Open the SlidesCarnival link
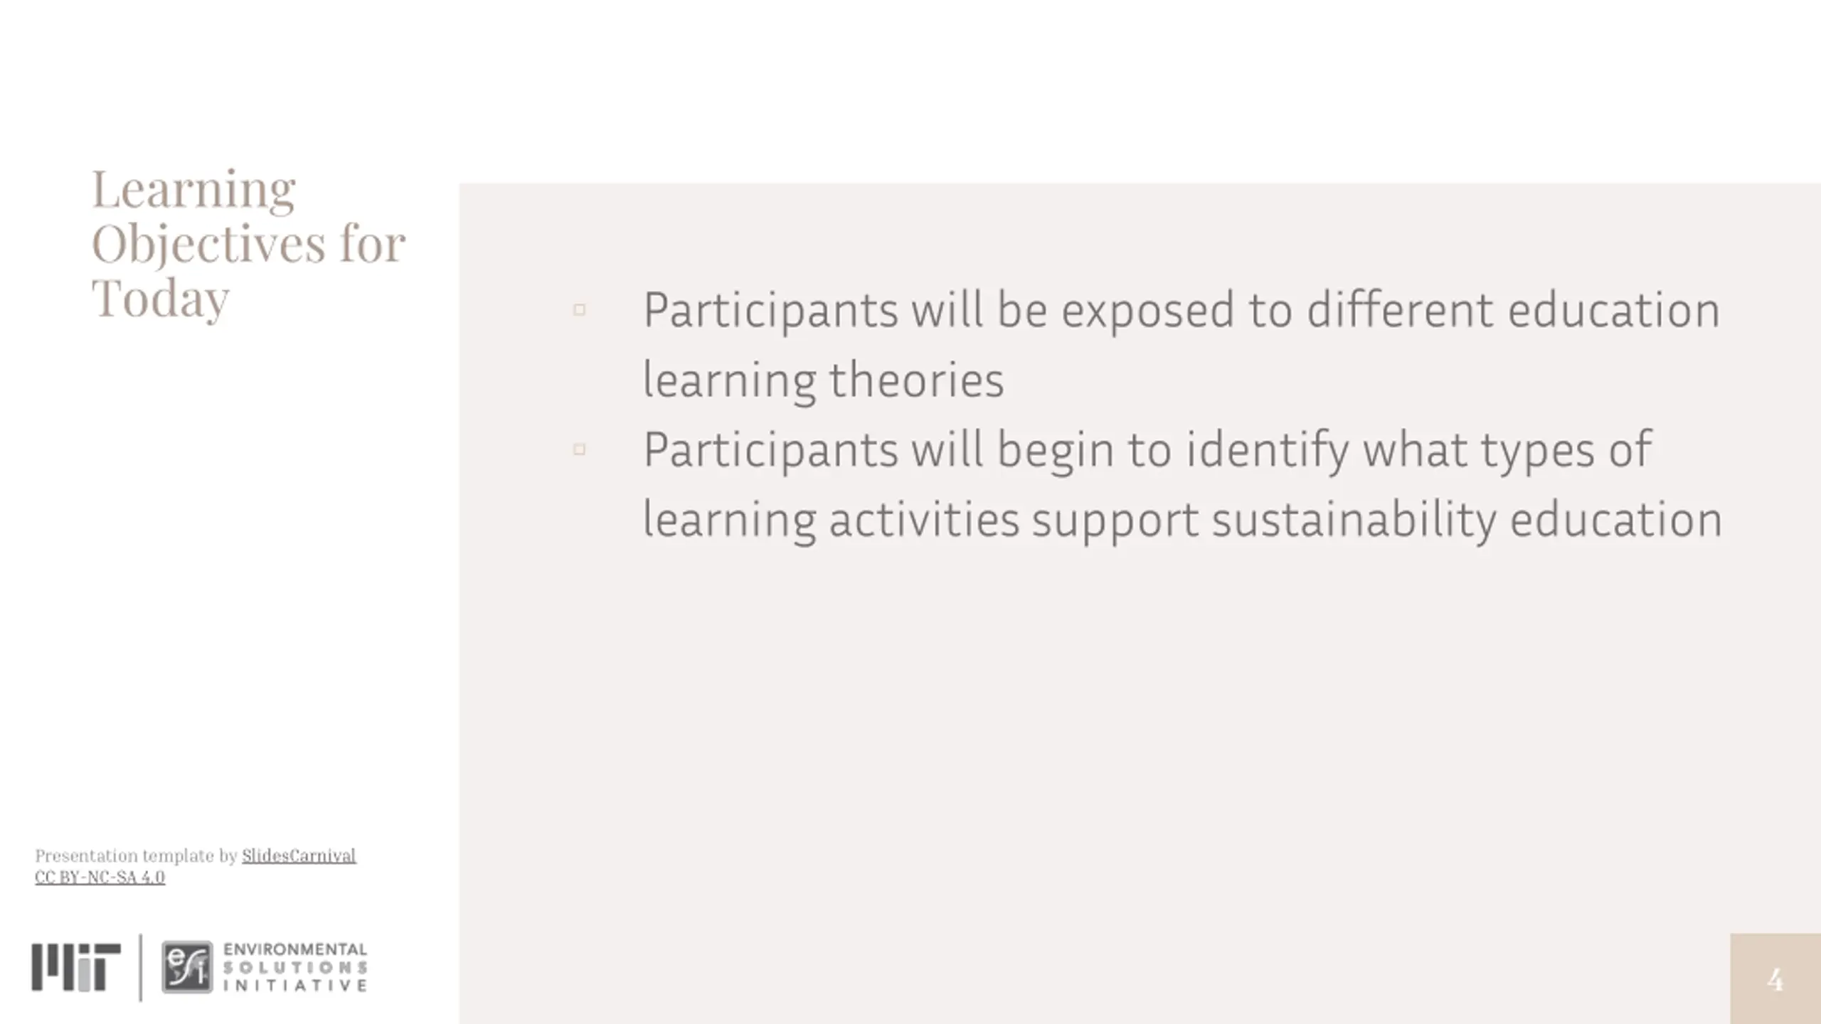Screen dimensions: 1821x1024 299,855
